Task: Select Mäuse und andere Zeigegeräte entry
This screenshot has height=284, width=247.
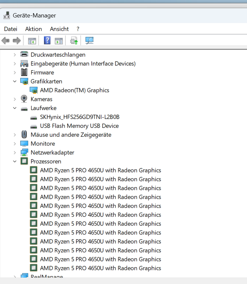Action: tap(71, 135)
